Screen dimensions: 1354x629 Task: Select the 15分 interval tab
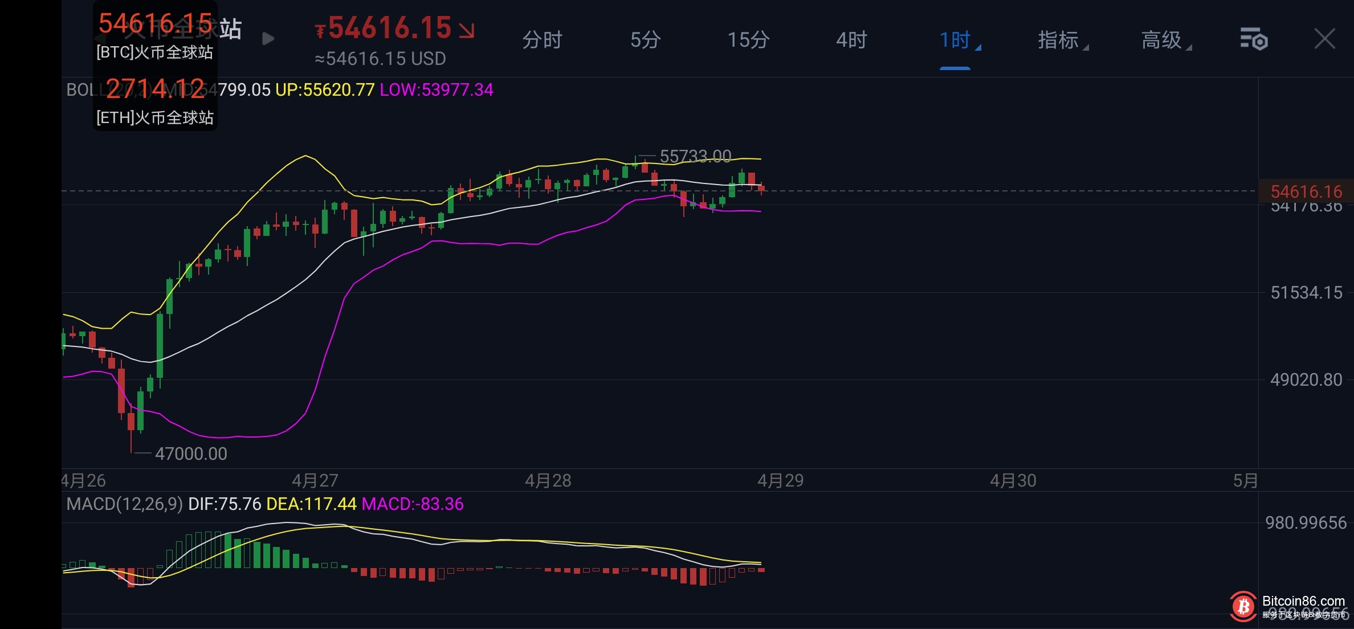(748, 40)
